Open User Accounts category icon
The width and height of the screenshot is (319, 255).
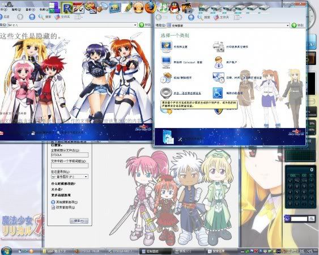(219, 62)
